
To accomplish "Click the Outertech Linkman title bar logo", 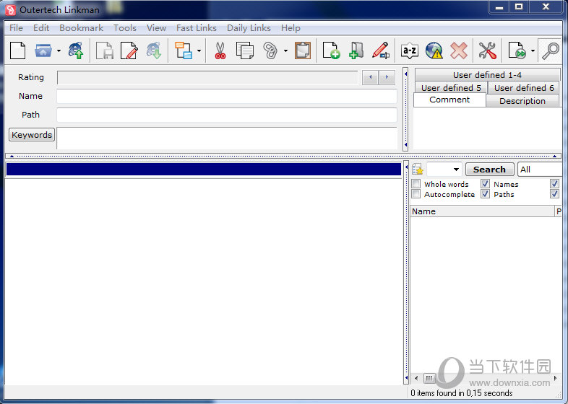I will coord(10,10).
